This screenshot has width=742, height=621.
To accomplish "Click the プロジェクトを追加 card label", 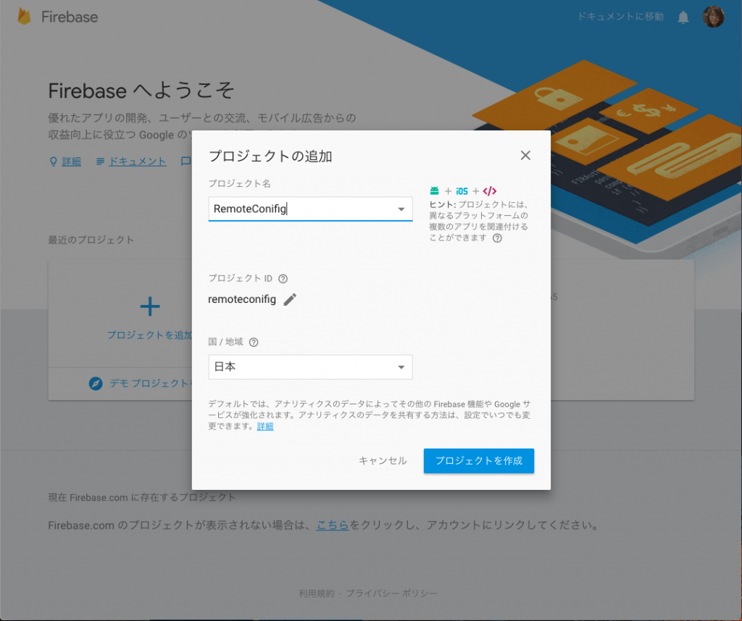I will point(149,335).
